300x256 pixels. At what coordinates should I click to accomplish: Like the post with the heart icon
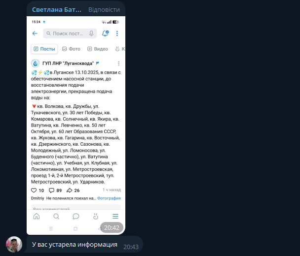[34, 191]
